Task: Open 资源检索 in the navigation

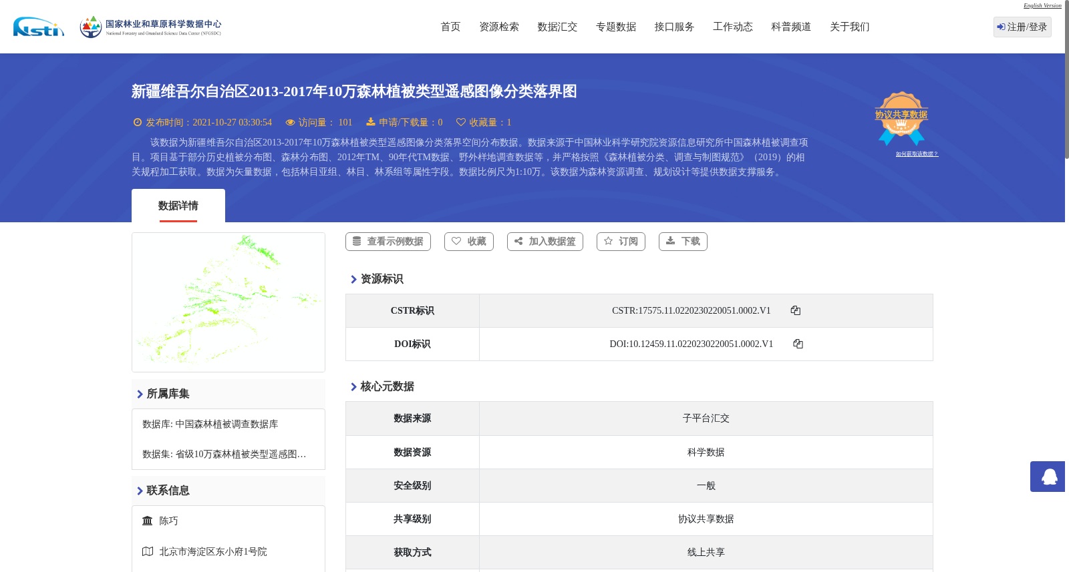Action: [x=499, y=27]
